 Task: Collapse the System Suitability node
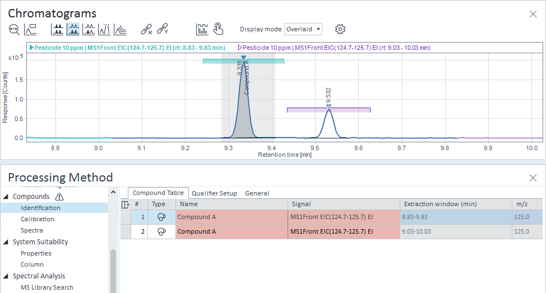click(x=6, y=242)
